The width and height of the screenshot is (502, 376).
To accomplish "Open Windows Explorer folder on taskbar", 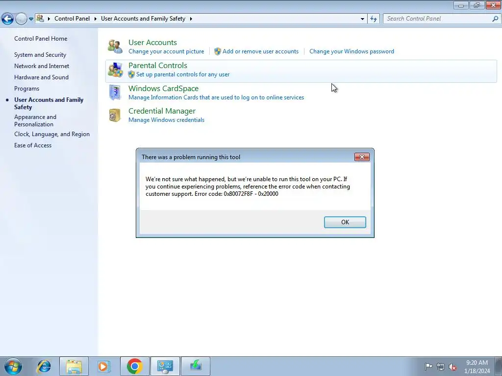I will click(74, 366).
